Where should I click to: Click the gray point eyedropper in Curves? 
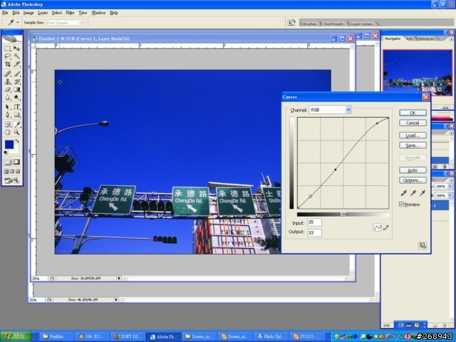[413, 193]
